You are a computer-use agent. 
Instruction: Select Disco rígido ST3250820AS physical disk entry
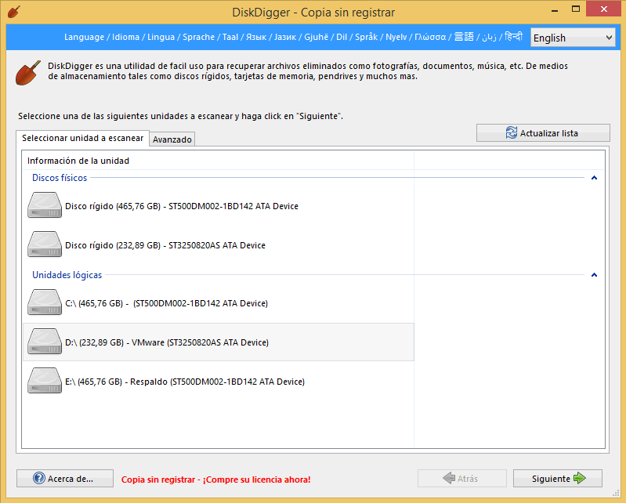pyautogui.click(x=165, y=245)
